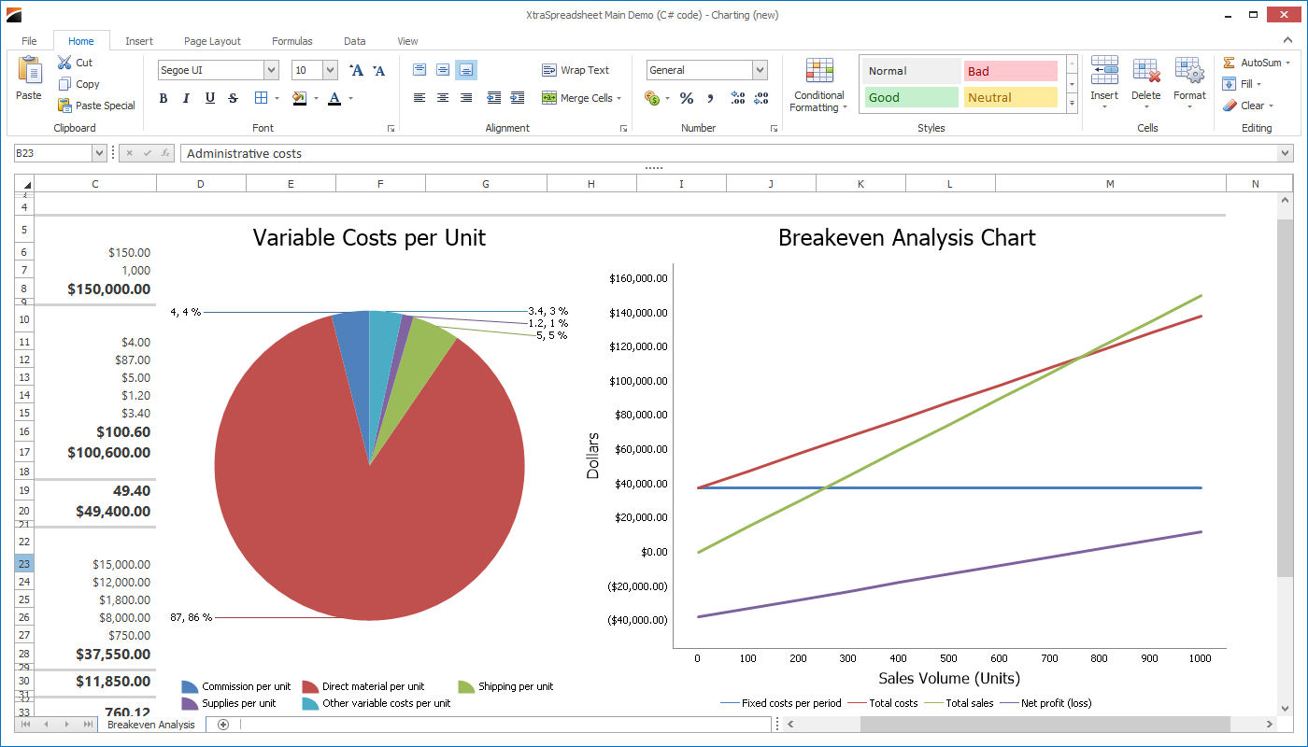Click the Paste clipboard icon
Image resolution: width=1308 pixels, height=747 pixels.
click(29, 72)
